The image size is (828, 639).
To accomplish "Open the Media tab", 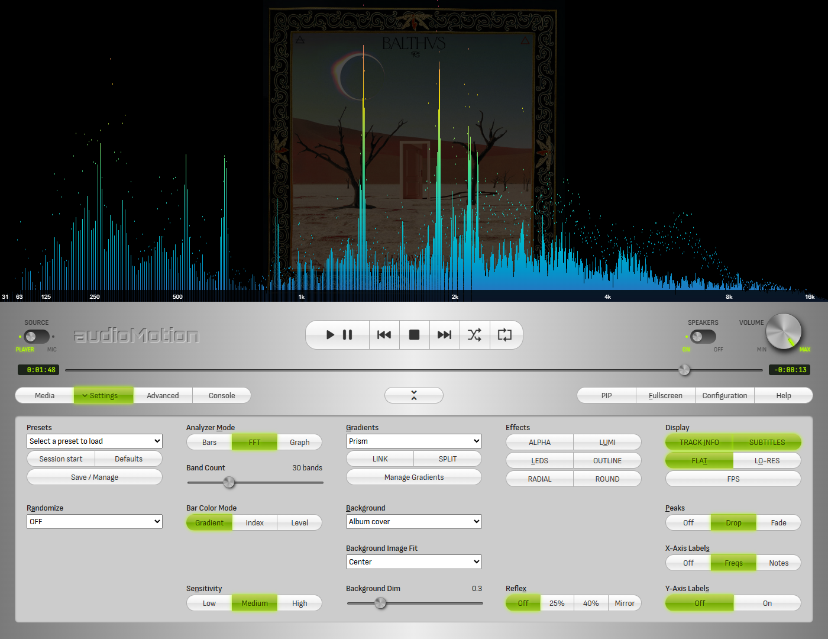I will click(x=45, y=395).
